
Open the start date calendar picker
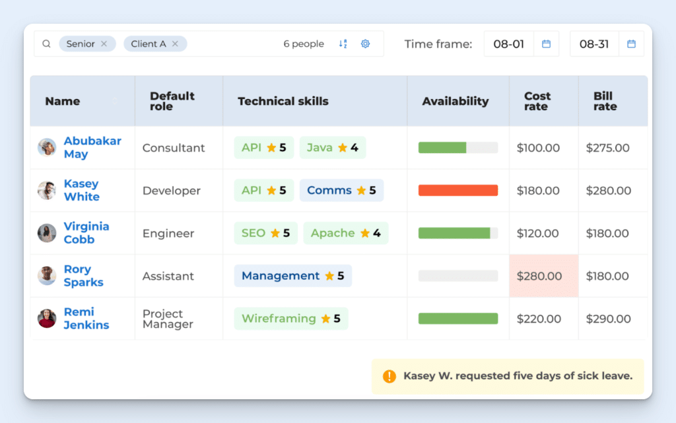coord(547,43)
